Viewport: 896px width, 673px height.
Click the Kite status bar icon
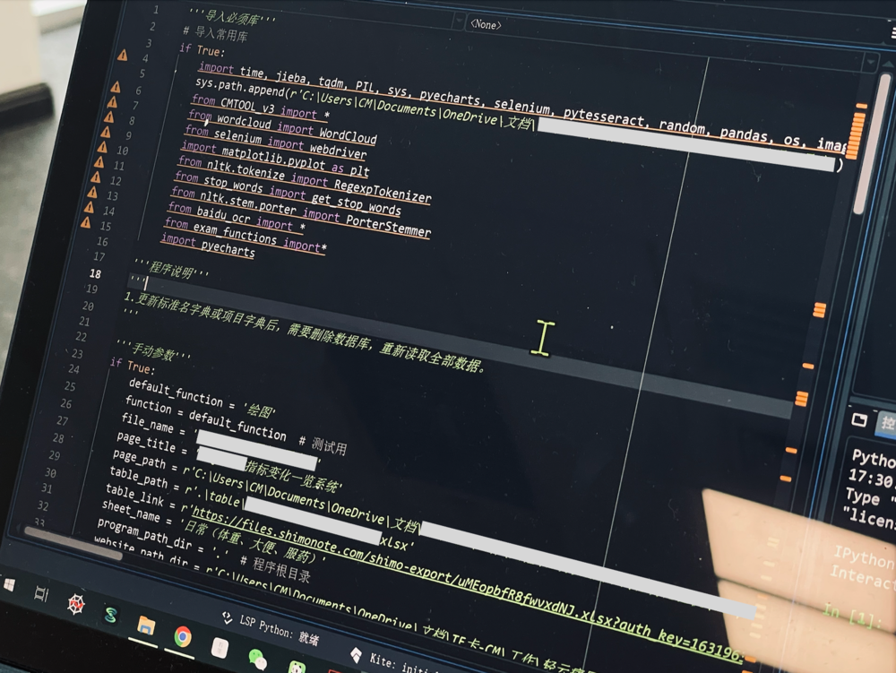356,655
